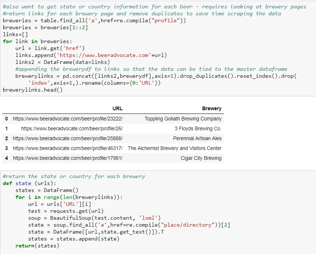Screen dimensions: 316x254
Task: Click the URL column header
Action: pos(117,108)
